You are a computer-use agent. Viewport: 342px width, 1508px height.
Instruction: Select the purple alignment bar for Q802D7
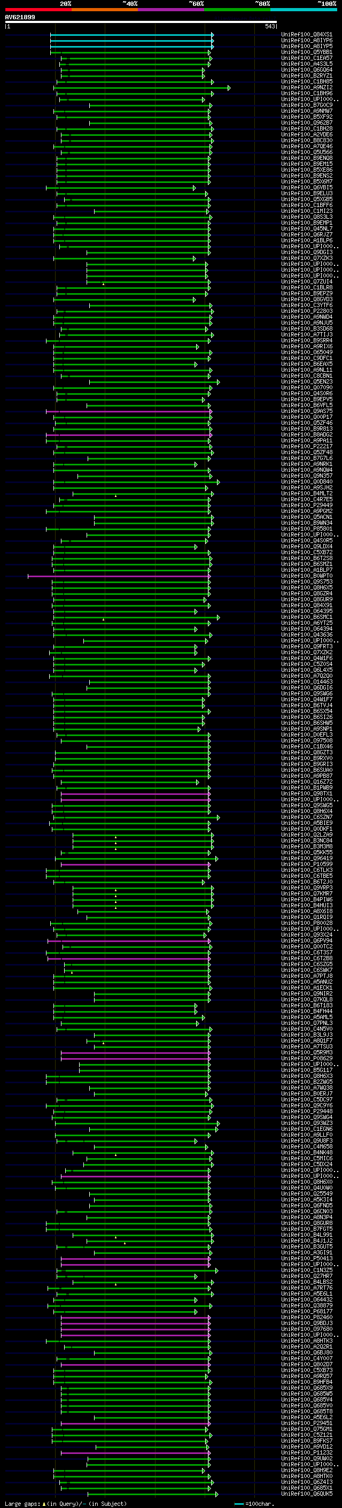135,1364
